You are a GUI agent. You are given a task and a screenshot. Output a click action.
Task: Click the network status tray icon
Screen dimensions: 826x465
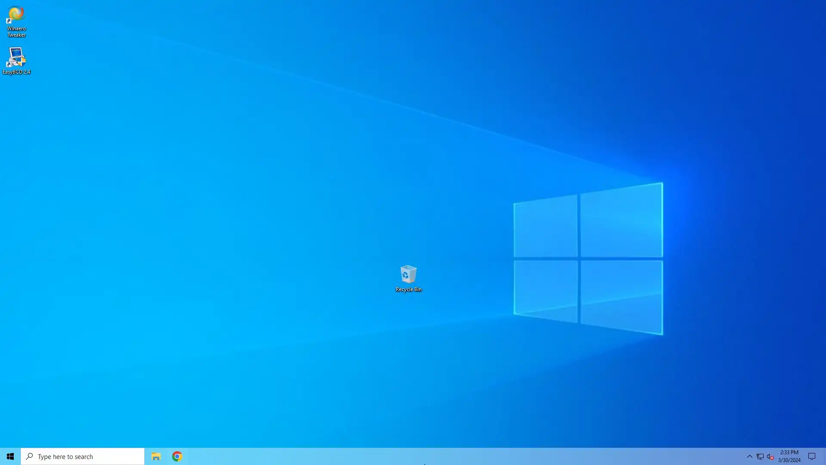760,456
